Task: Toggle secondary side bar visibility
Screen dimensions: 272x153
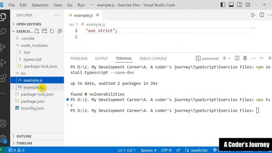Action: point(239,5)
